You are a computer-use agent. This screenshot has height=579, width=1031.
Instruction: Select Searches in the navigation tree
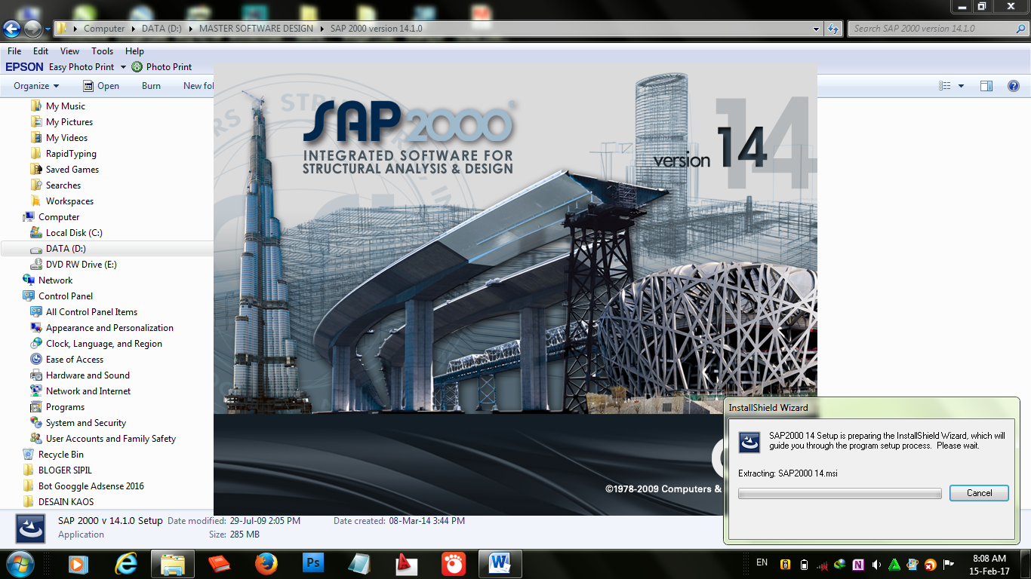63,185
